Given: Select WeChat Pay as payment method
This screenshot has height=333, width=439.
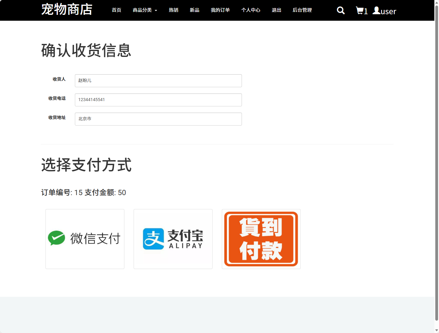Looking at the screenshot, I should point(85,239).
